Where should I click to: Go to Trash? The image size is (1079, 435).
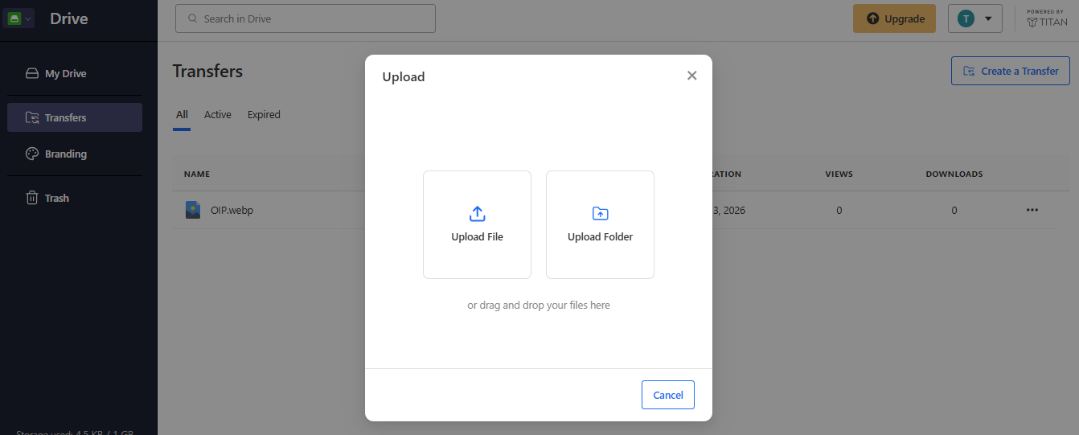[75, 198]
